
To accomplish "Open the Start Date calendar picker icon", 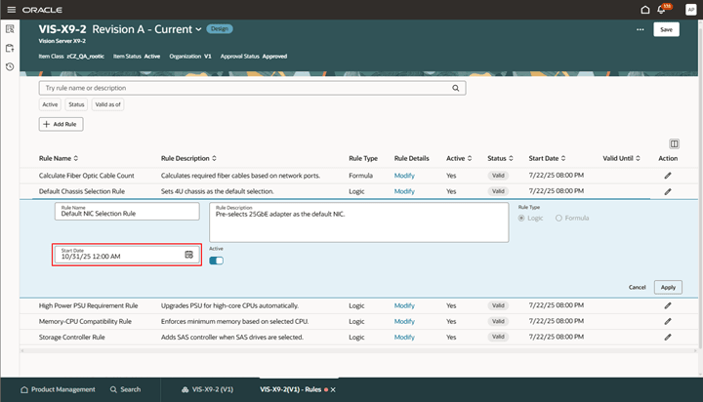I will pos(188,255).
